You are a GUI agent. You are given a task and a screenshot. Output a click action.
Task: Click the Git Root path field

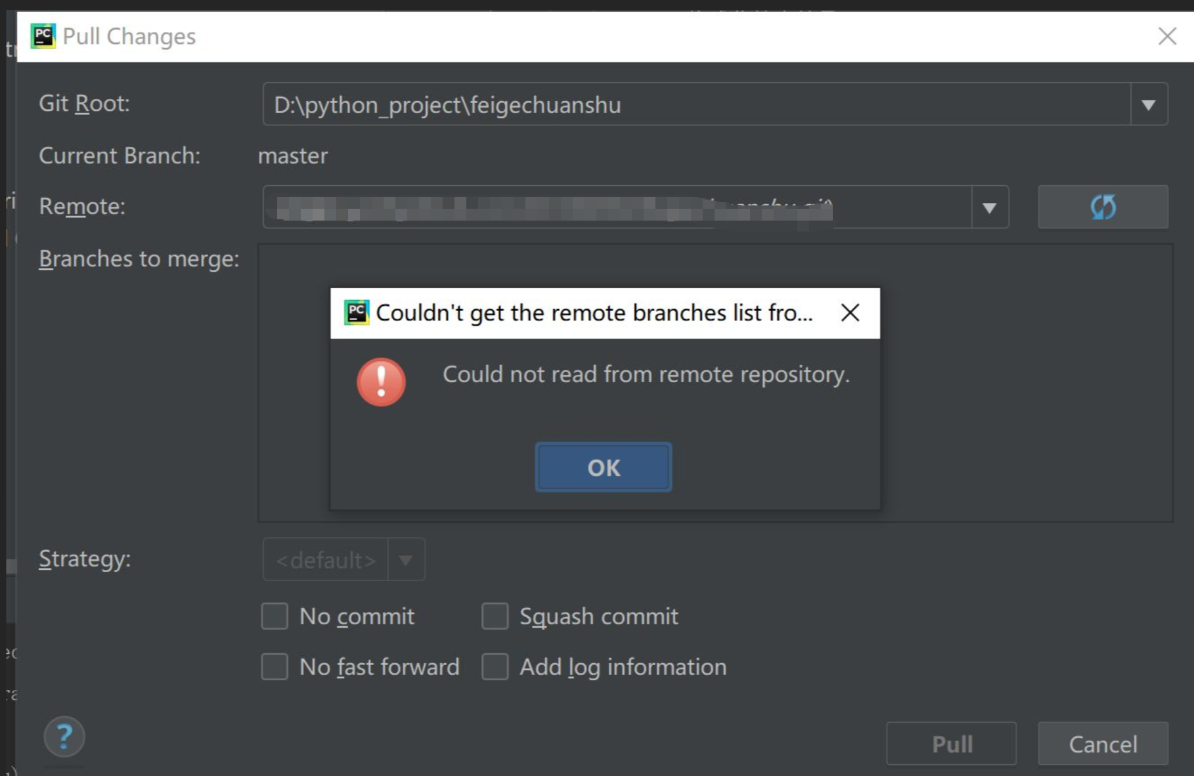[696, 104]
